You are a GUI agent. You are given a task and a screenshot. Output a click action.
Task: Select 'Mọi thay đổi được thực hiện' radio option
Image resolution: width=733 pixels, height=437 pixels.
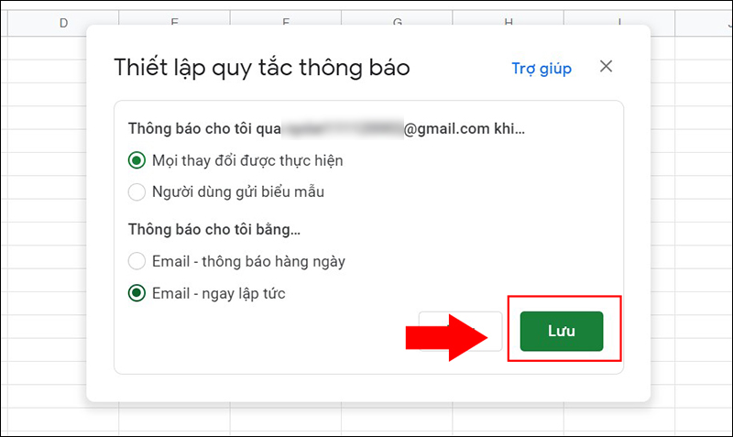[137, 160]
